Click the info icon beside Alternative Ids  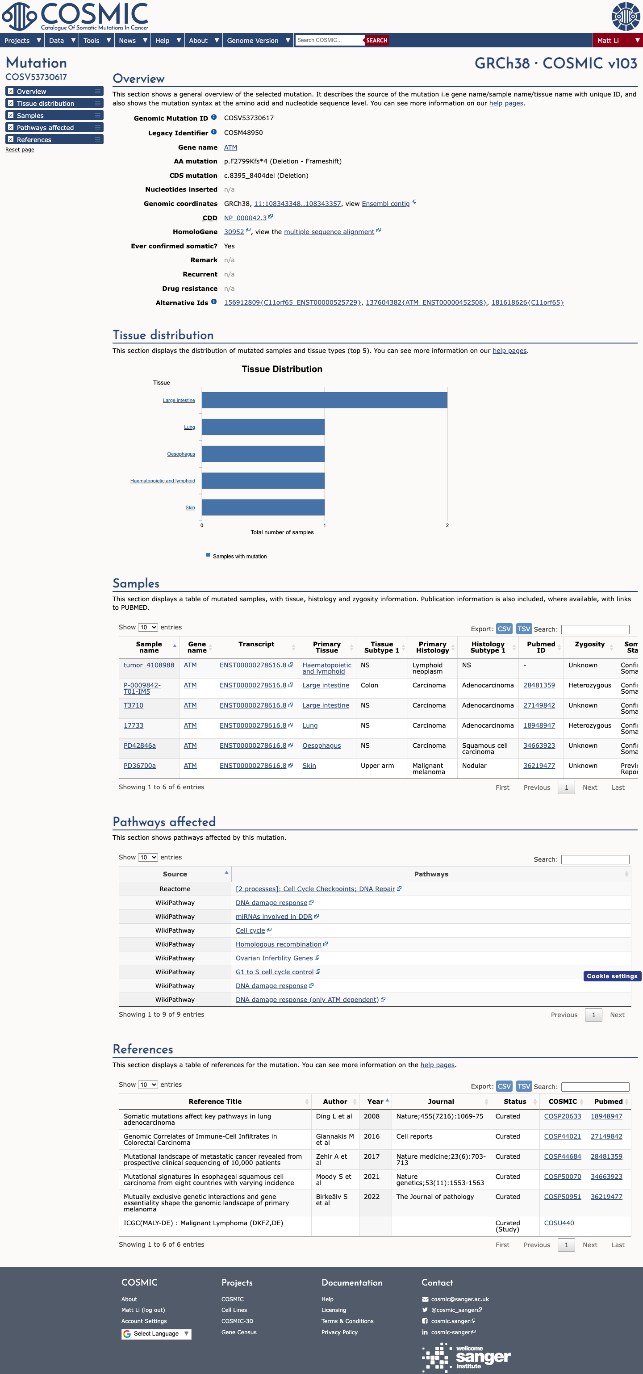tap(214, 302)
